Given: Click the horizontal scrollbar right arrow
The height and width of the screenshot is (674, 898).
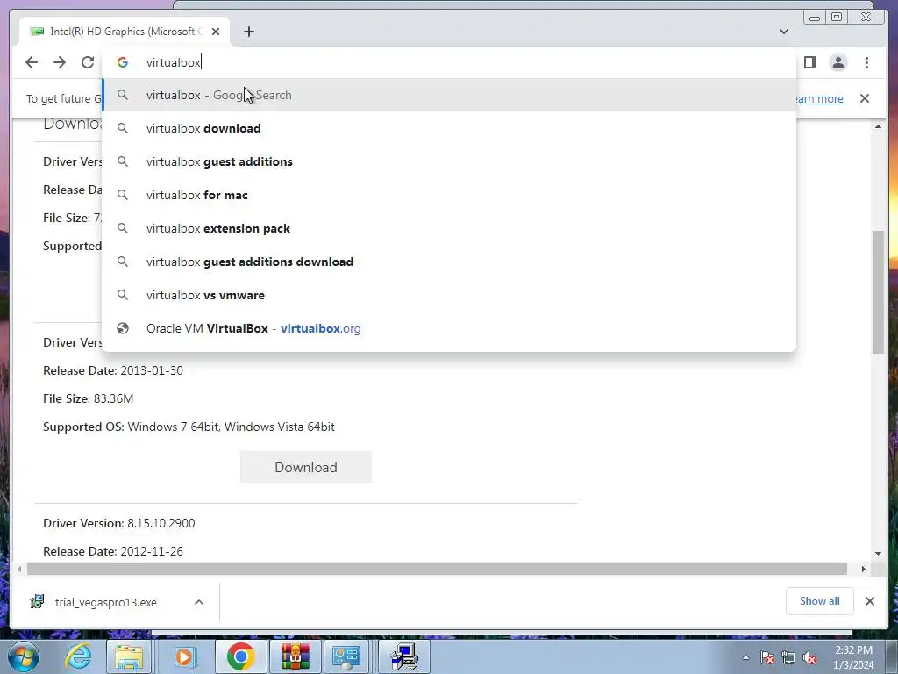Looking at the screenshot, I should click(864, 569).
